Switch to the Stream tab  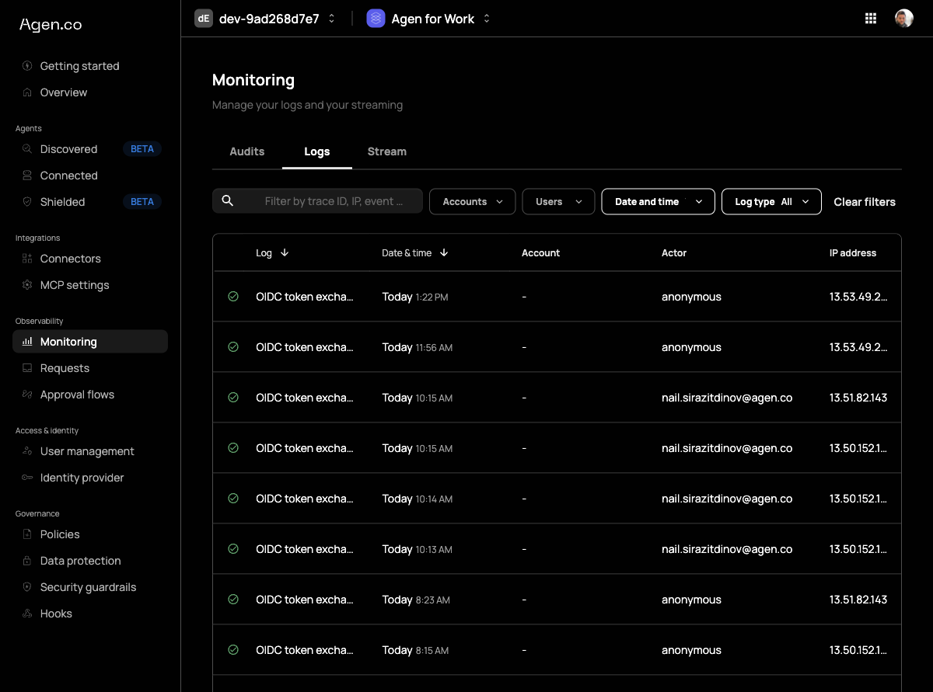click(387, 151)
